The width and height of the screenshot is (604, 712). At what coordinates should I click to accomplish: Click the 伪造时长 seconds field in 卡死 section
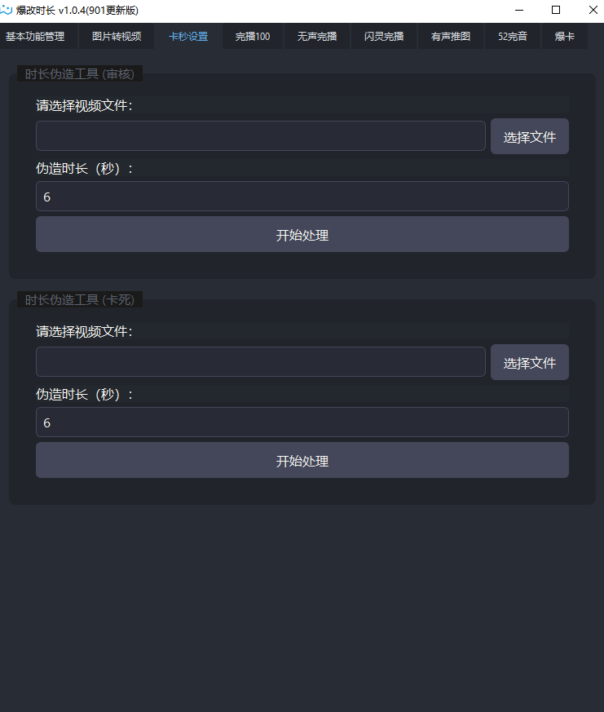click(x=302, y=422)
